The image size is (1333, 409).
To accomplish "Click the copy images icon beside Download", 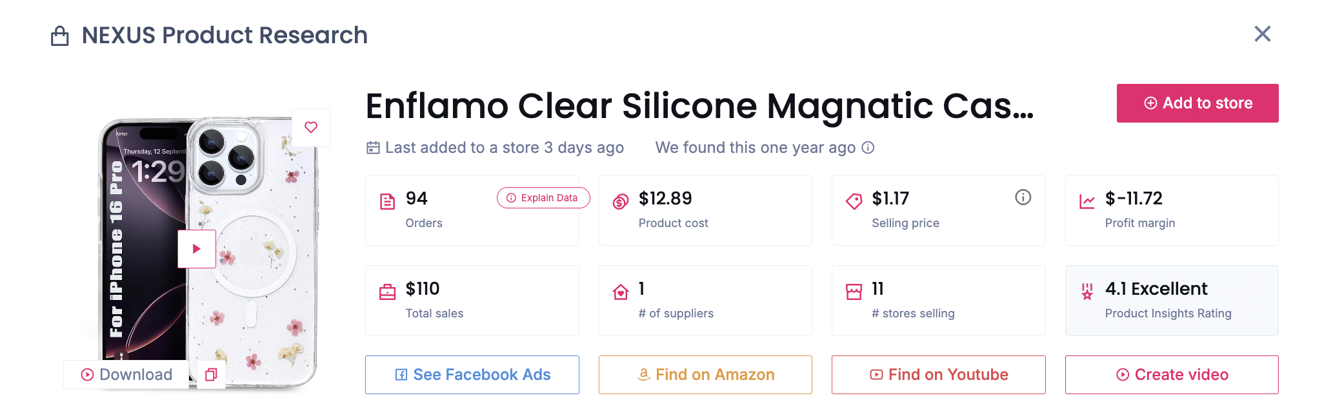I will tap(211, 375).
